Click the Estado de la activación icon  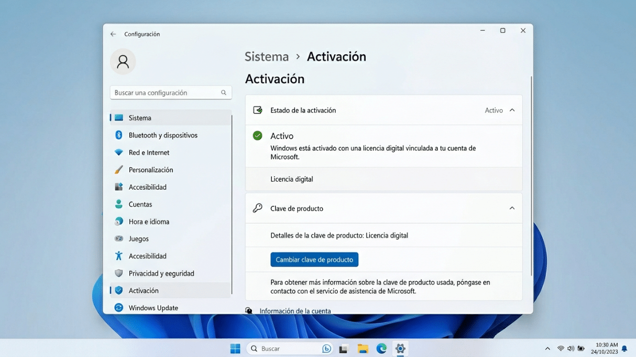[x=257, y=110]
